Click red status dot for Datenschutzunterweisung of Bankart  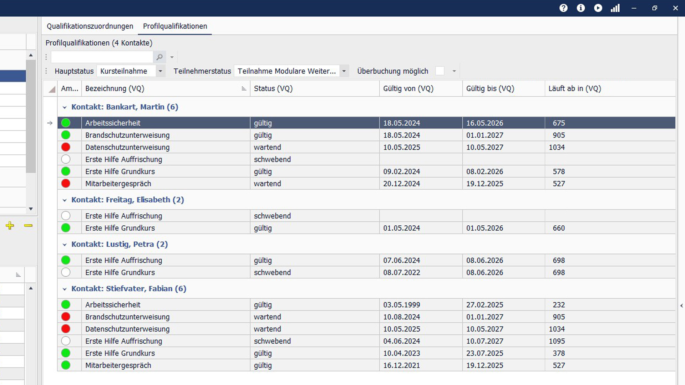[x=66, y=147]
